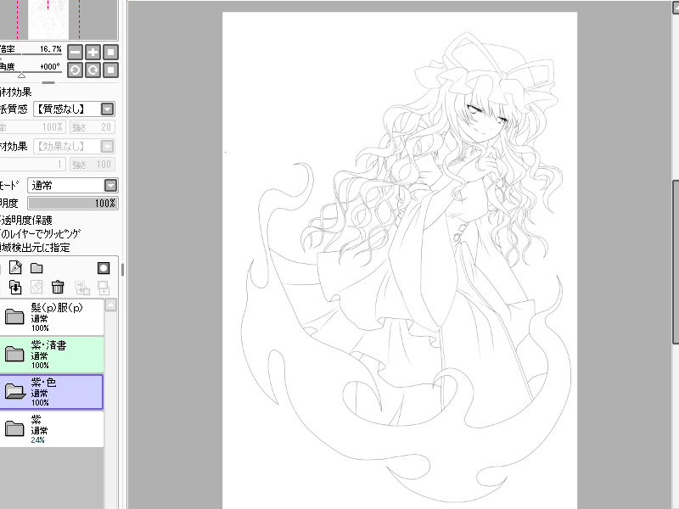Rotate canvas counterclockwise icon

pos(75,70)
